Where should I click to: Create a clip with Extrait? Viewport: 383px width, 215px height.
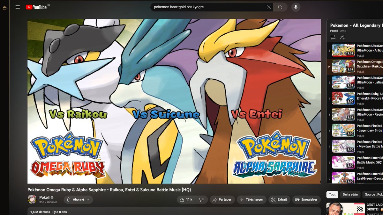(x=279, y=200)
